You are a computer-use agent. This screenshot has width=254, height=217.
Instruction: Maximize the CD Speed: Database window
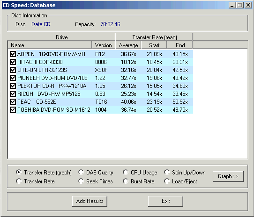tap(240, 5)
